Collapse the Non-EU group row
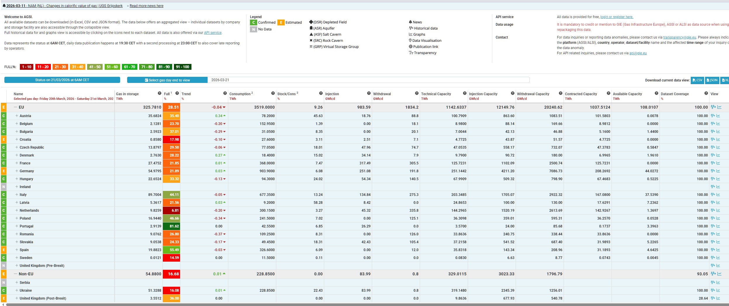The width and height of the screenshot is (729, 306). [16, 274]
